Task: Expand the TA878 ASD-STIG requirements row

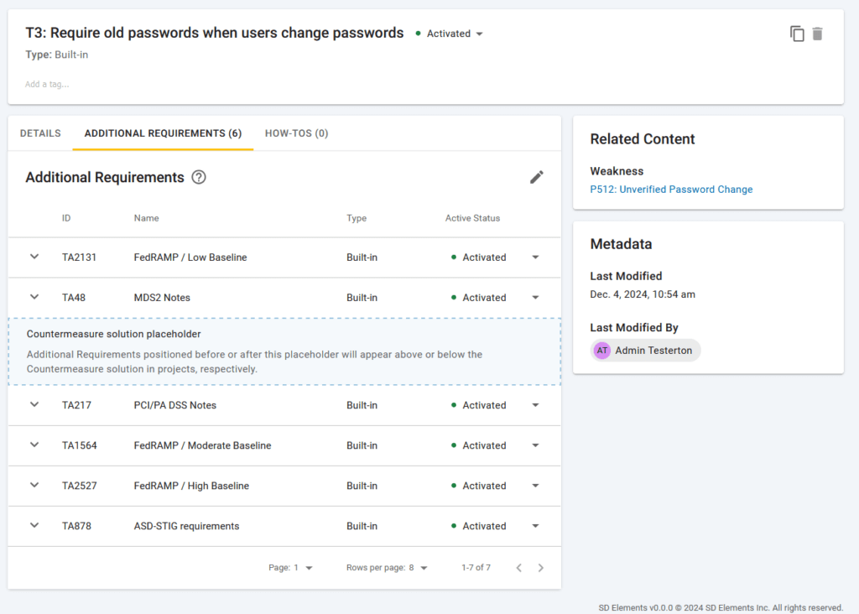Action: click(34, 525)
